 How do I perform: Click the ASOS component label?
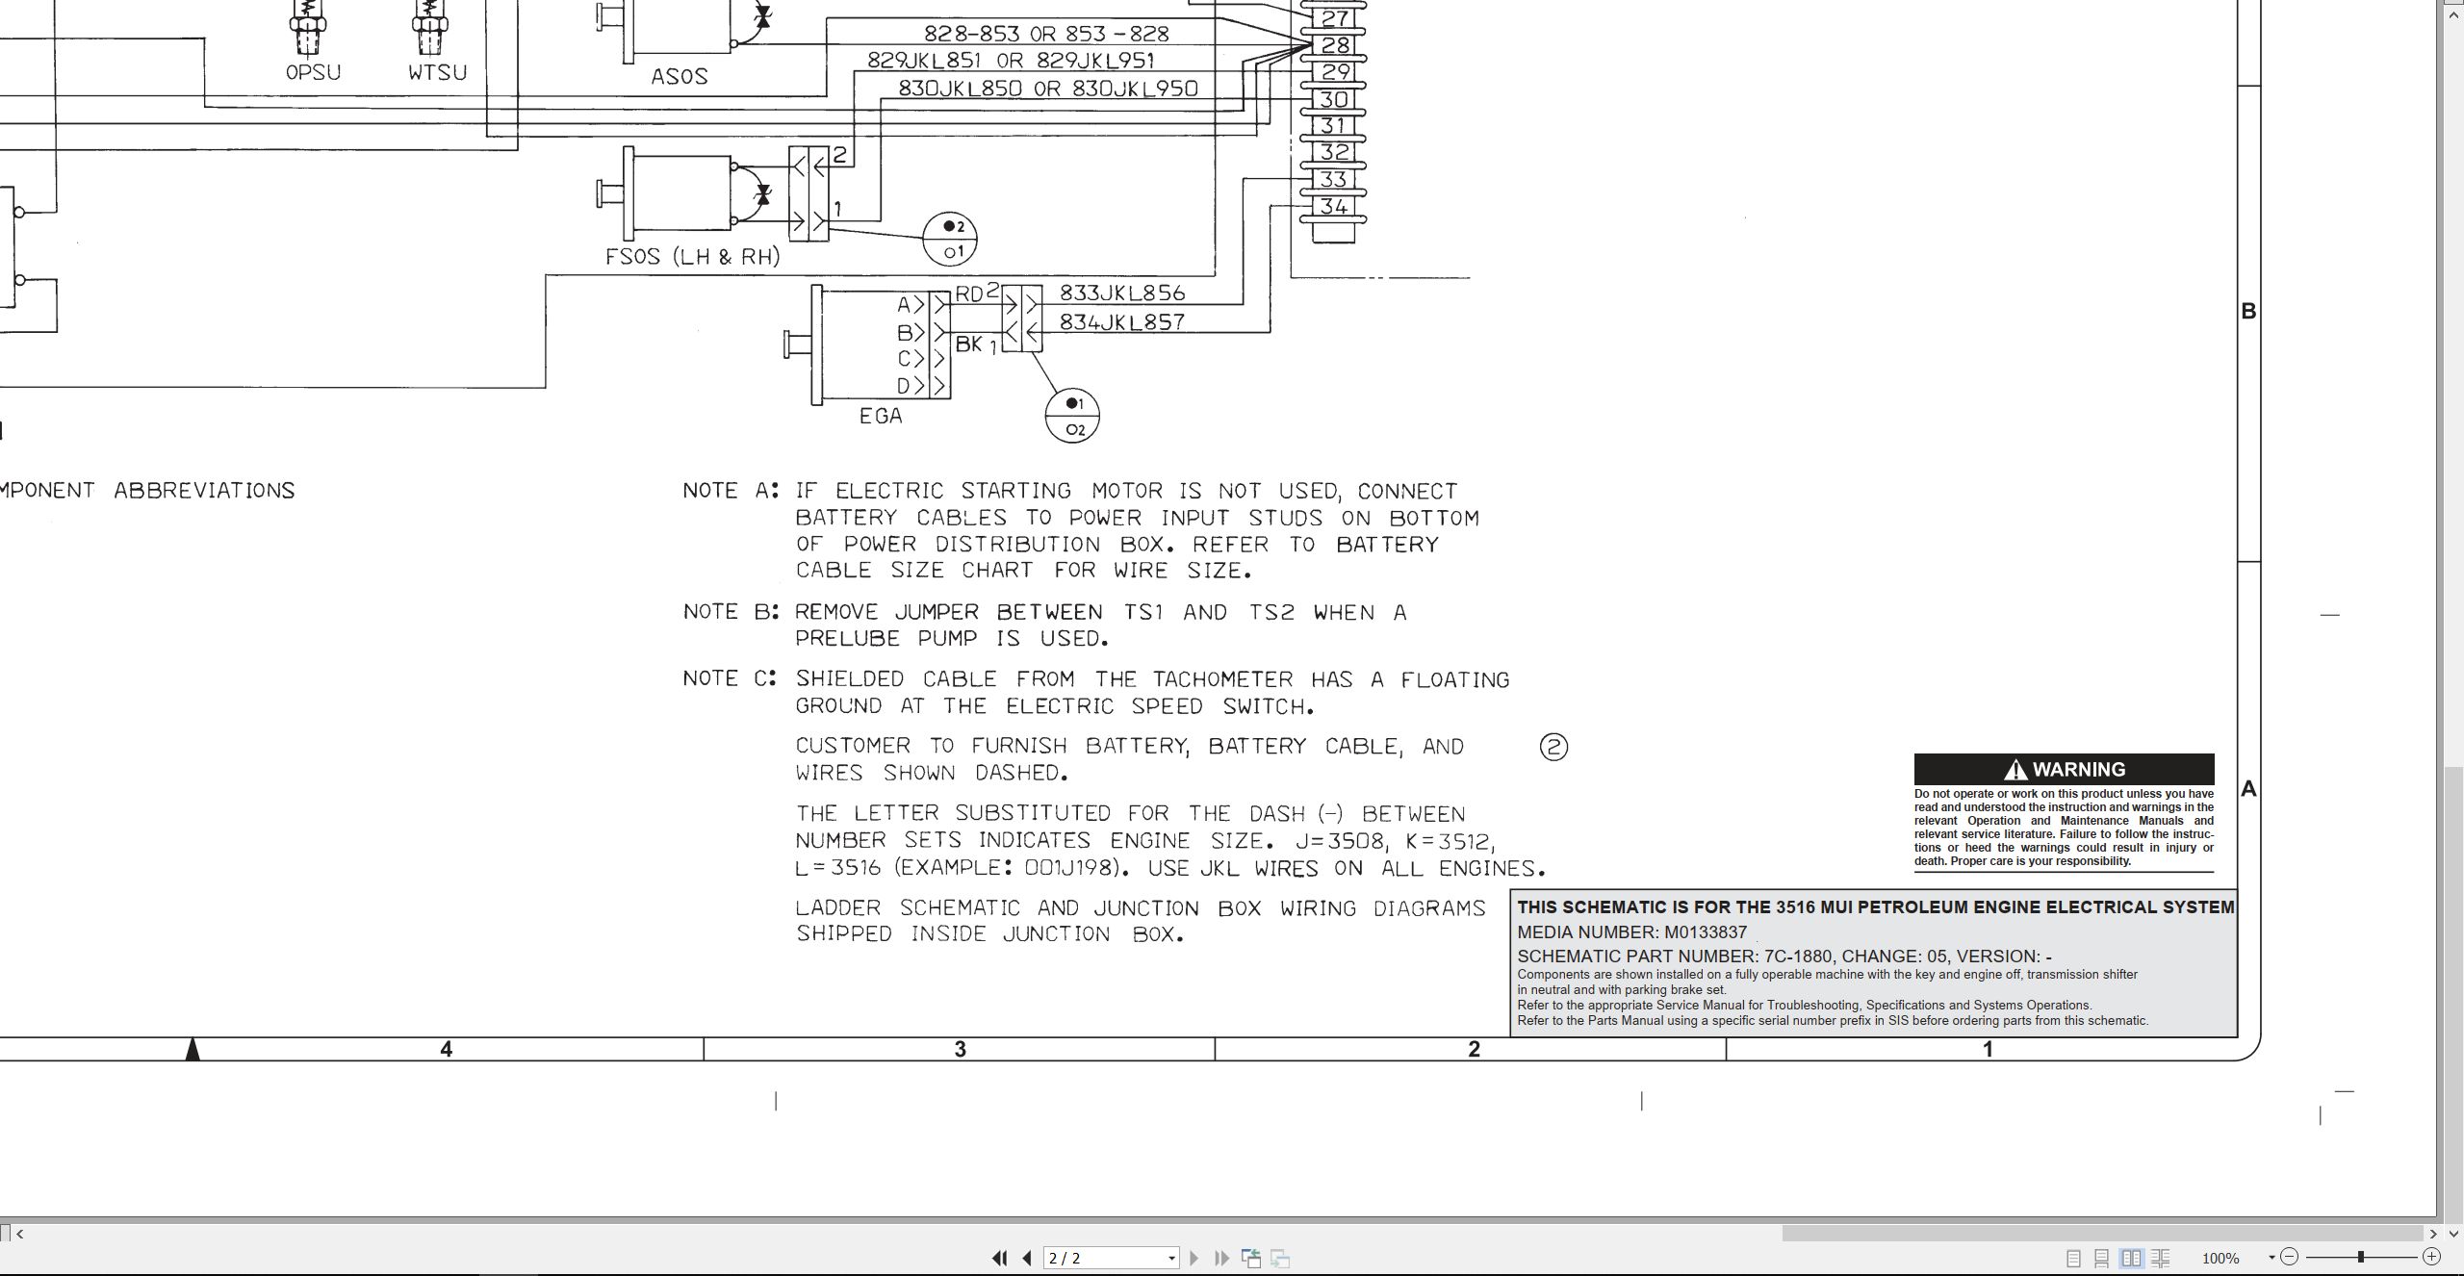[680, 76]
